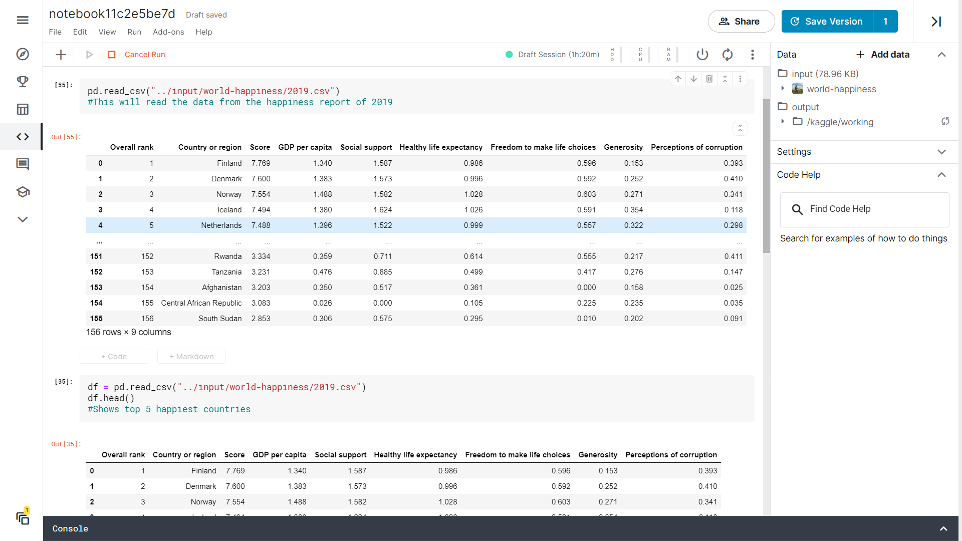Open the Datasets table sidebar icon
Screen dimensions: 962x541
pyautogui.click(x=23, y=109)
